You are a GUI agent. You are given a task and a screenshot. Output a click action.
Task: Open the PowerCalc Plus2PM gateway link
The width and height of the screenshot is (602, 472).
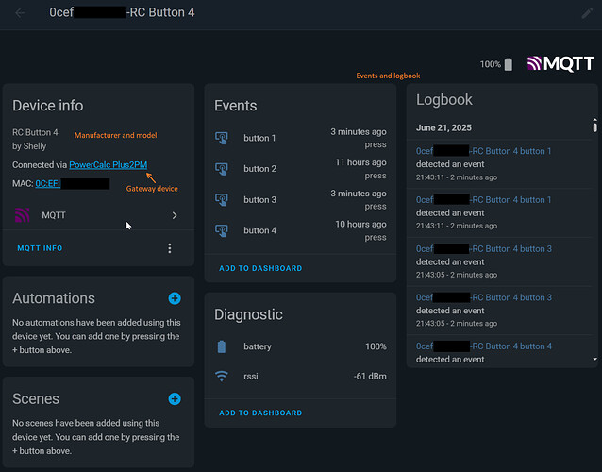pyautogui.click(x=109, y=165)
